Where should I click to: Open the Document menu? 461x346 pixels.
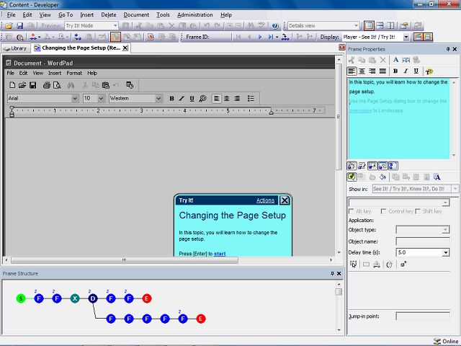[136, 14]
